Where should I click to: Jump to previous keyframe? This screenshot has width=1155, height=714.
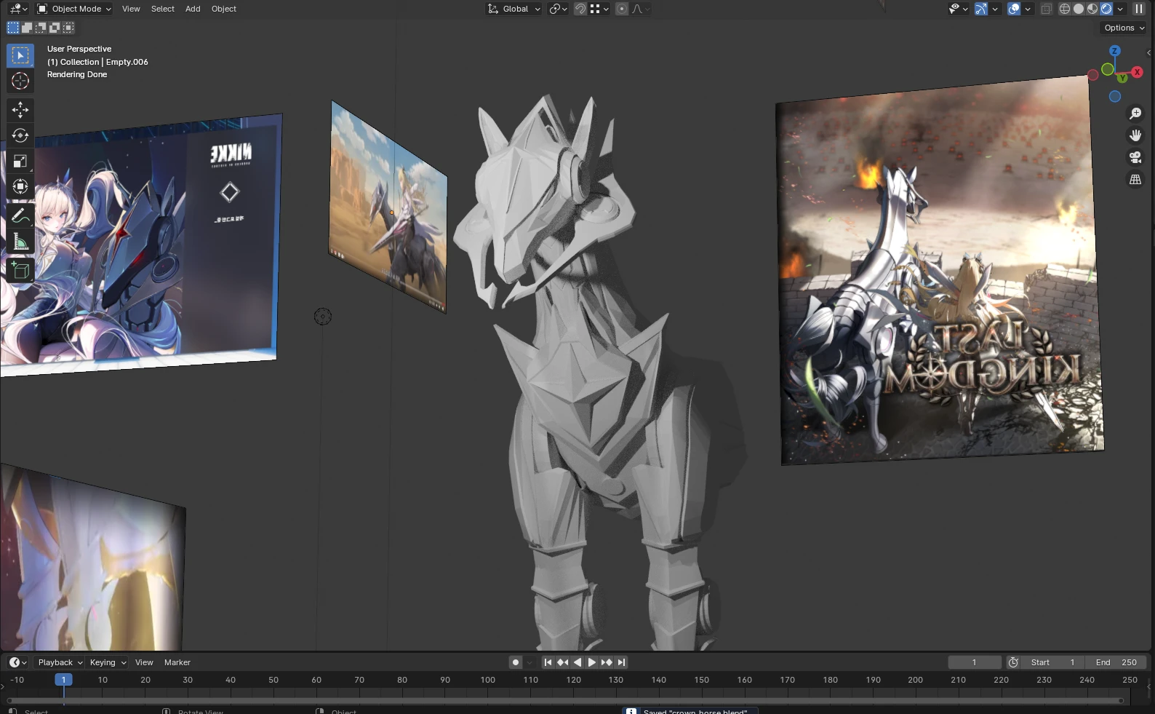[562, 662]
